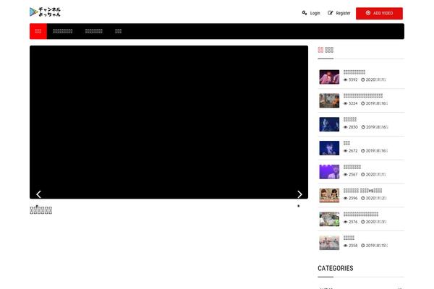The height and width of the screenshot is (289, 434).
Task: Open the video title below the slider
Action: click(x=41, y=210)
